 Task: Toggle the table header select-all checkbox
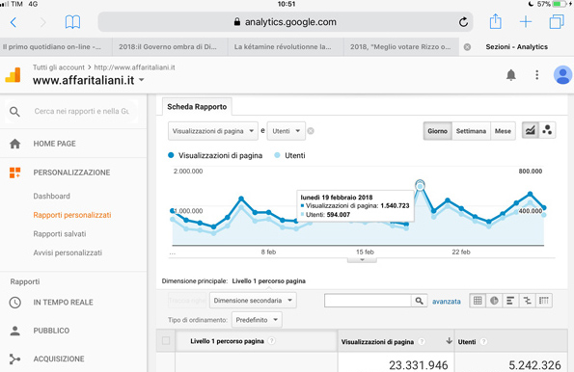[x=166, y=341]
